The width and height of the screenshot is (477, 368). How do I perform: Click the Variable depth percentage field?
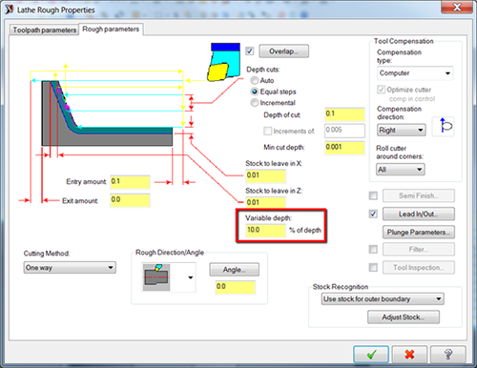tap(266, 230)
